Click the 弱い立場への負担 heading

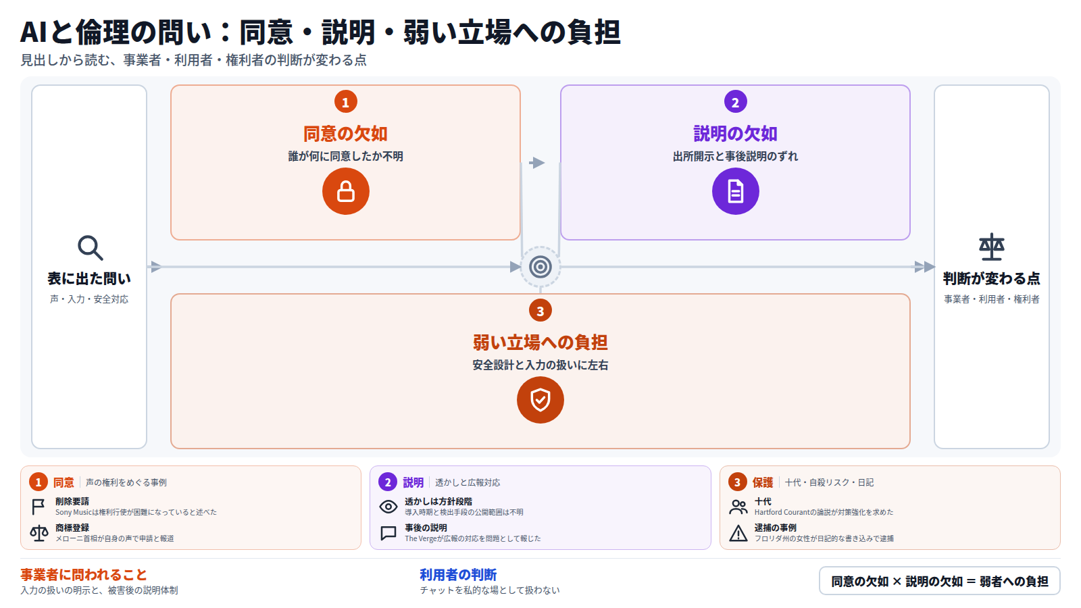tap(540, 343)
